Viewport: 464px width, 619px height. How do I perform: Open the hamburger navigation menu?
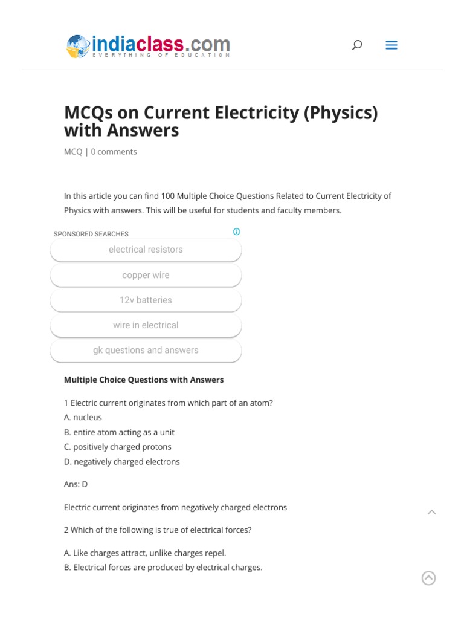click(391, 45)
